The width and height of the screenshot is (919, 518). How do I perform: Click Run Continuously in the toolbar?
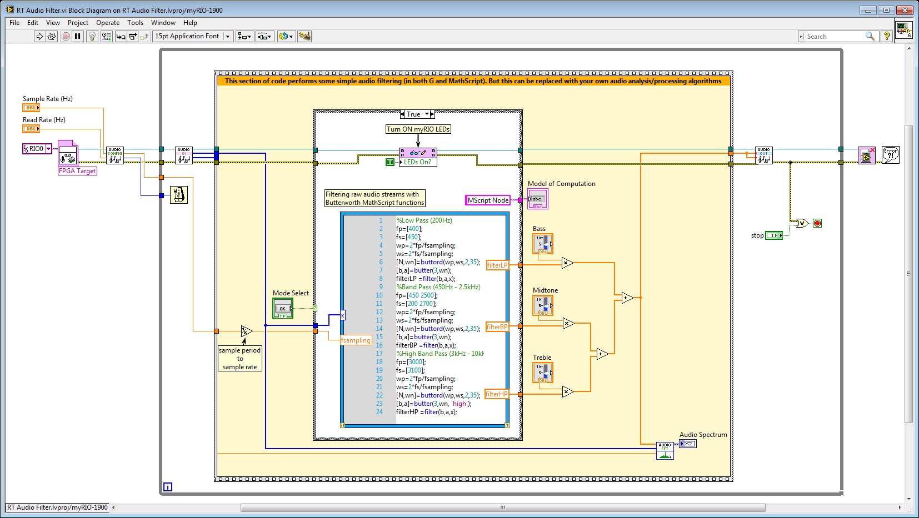(52, 37)
